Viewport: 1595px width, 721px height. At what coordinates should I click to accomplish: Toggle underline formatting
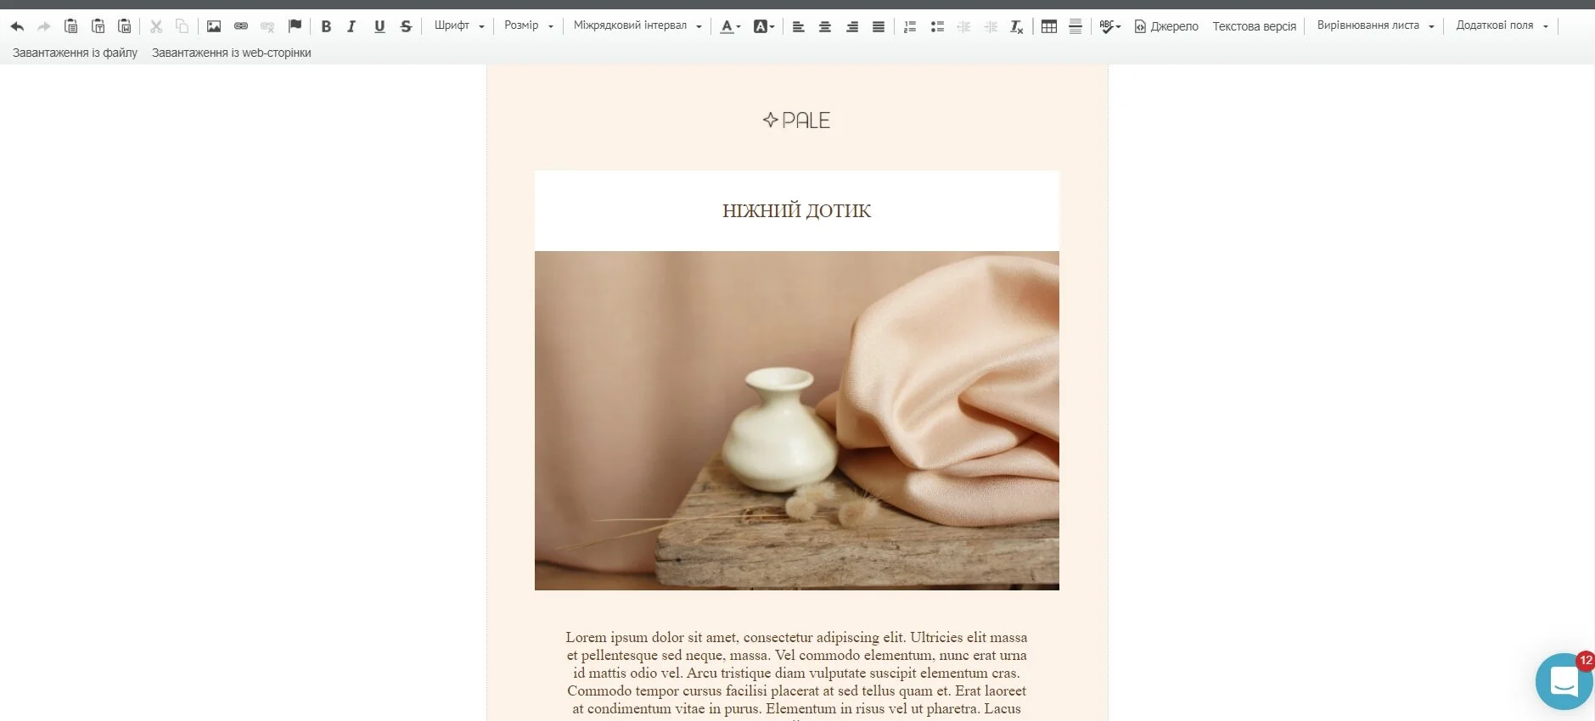(x=379, y=26)
